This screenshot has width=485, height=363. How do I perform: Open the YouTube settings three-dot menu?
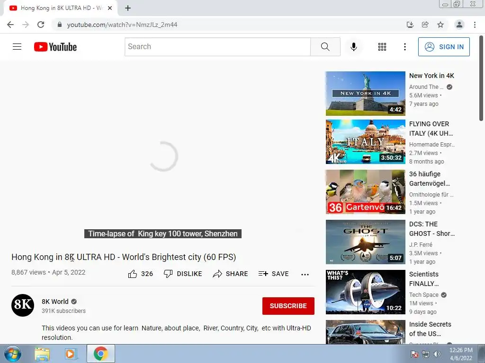pos(404,47)
